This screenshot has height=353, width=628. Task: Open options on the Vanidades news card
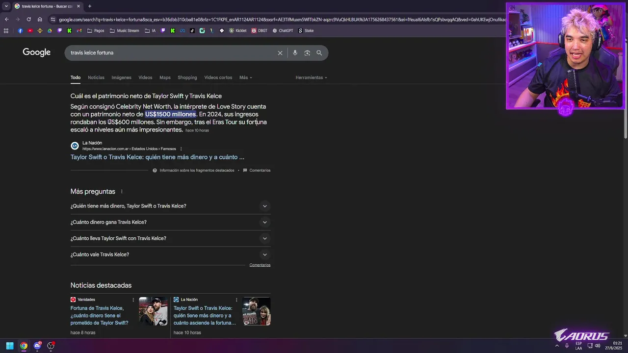[133, 300]
